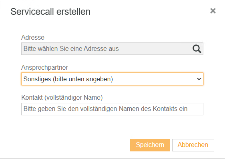This screenshot has height=159, width=225.
Task: Click the magnifier search icon in Adresse field
Action: [x=197, y=49]
